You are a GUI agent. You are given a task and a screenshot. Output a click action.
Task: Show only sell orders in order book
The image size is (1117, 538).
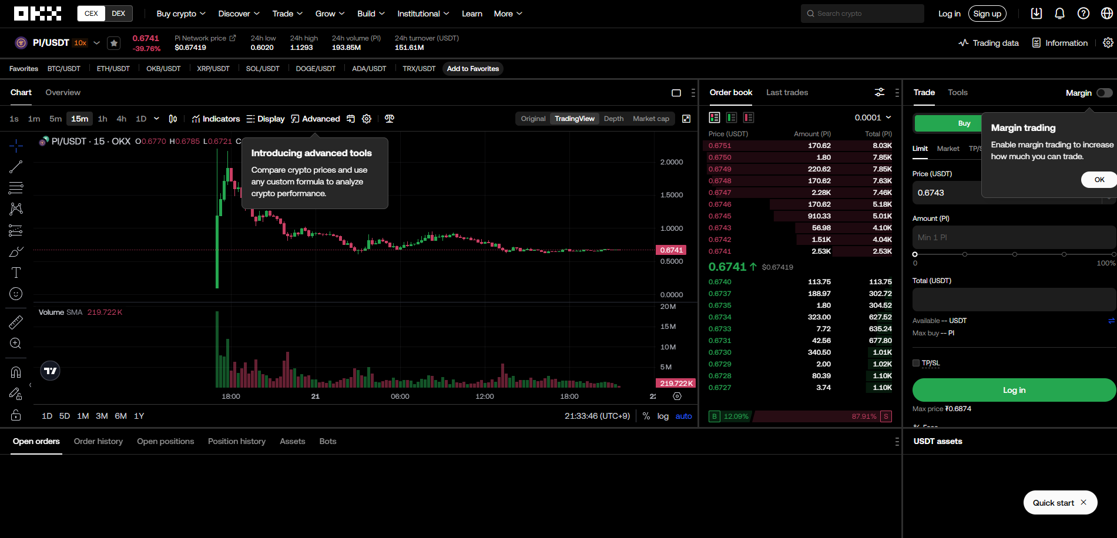pyautogui.click(x=749, y=117)
